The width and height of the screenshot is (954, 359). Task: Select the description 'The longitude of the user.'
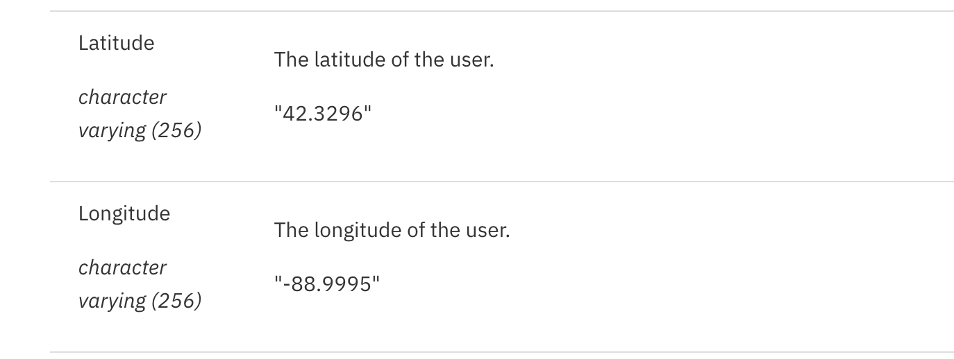[392, 230]
